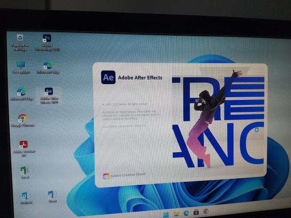Open Microsoft Store from the taskbar
The image size is (291, 218).
196,212
